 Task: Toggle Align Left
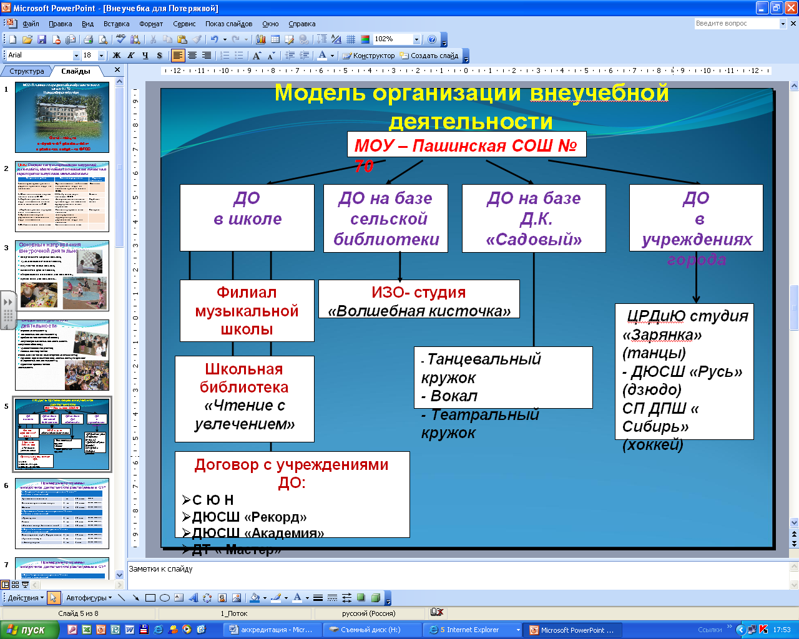178,56
